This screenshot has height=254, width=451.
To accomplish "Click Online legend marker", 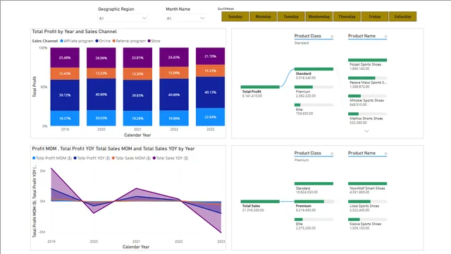I will 97,41.
